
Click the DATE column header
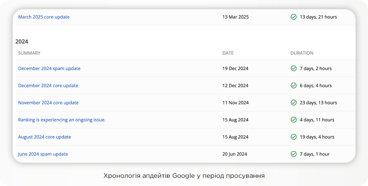228,53
